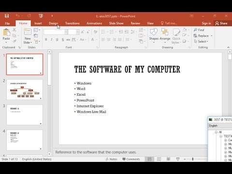Open Reading View from status bar
This screenshot has height=174, width=232.
168,159
